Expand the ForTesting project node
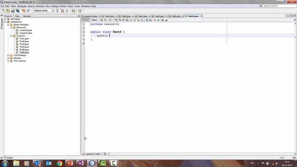Viewport: 297px width, 167px height. (x=5, y=19)
